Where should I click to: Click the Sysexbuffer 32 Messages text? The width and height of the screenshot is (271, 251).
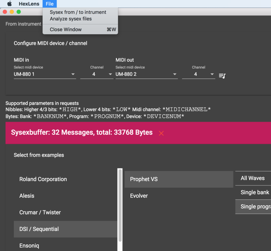point(82,132)
